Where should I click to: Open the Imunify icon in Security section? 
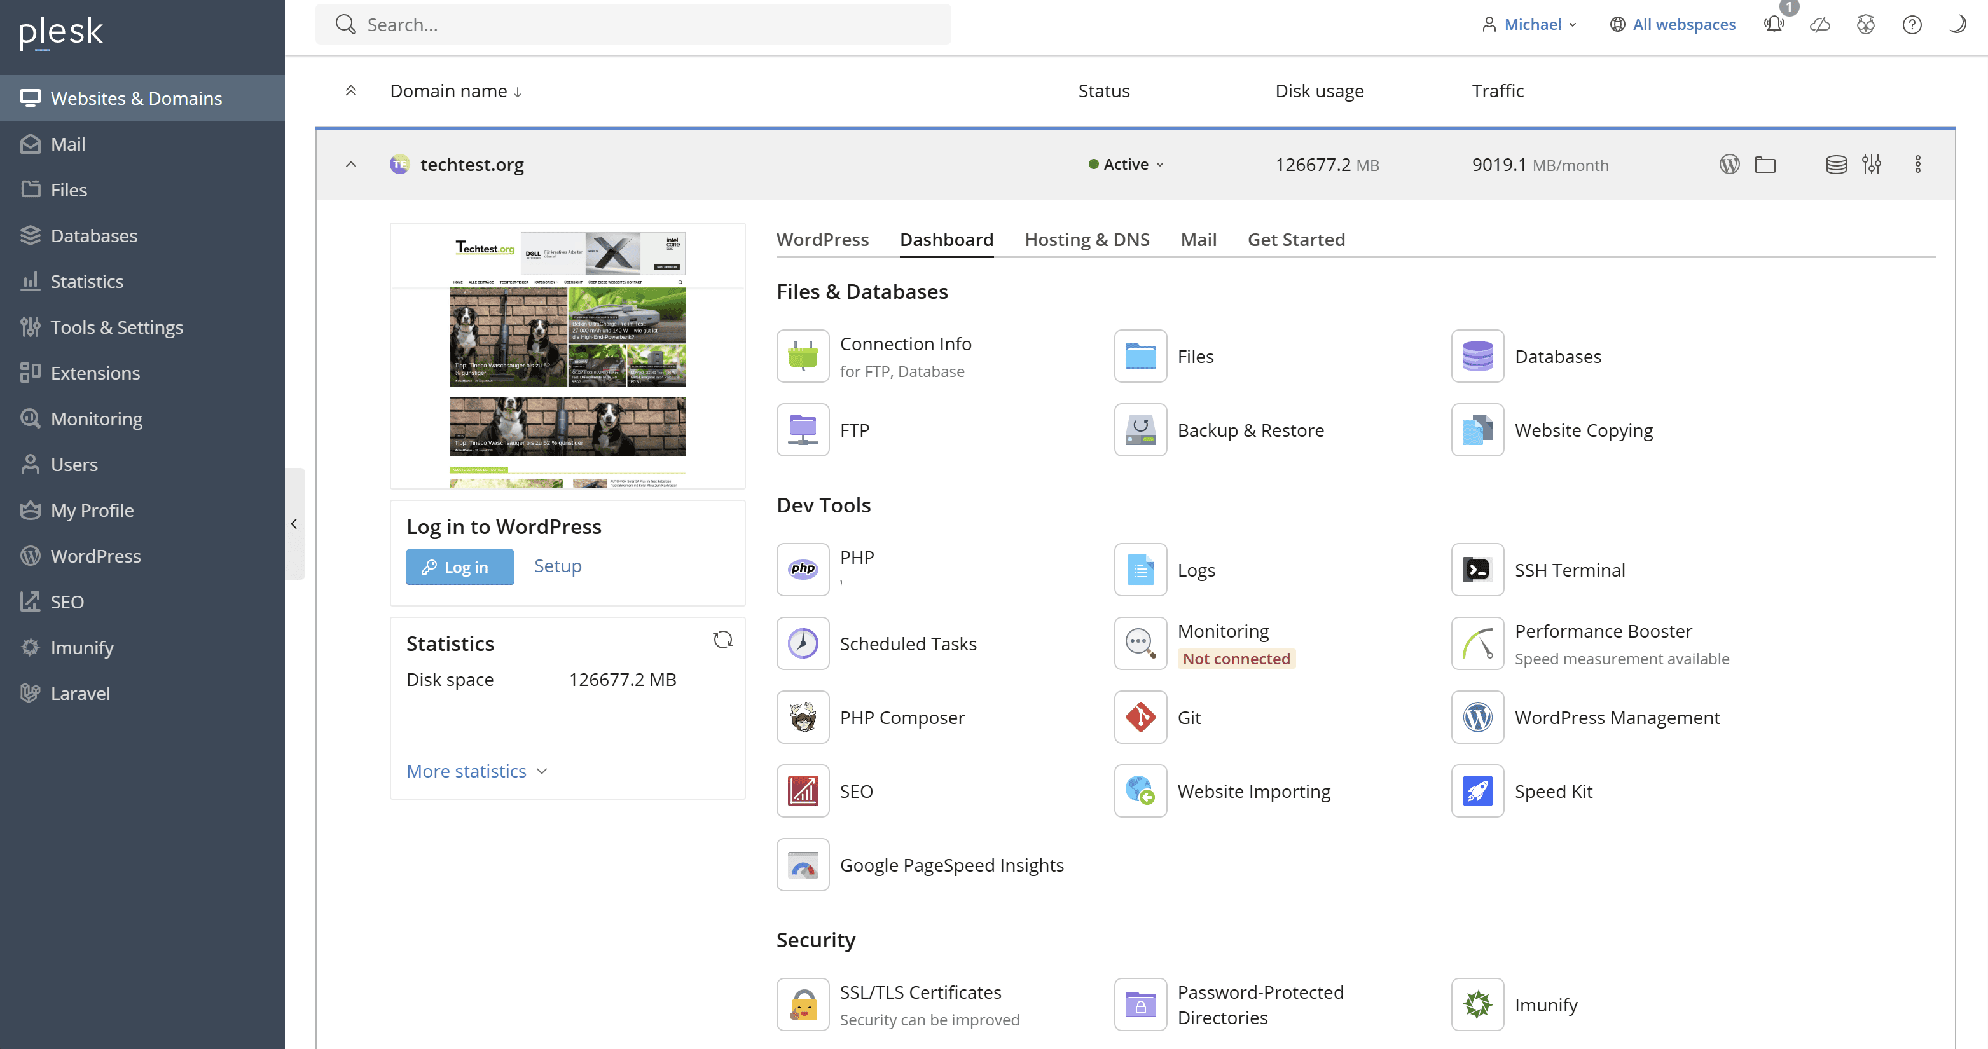point(1477,1004)
